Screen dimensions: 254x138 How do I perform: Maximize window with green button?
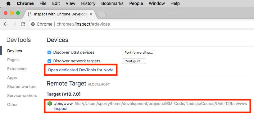click(x=18, y=13)
